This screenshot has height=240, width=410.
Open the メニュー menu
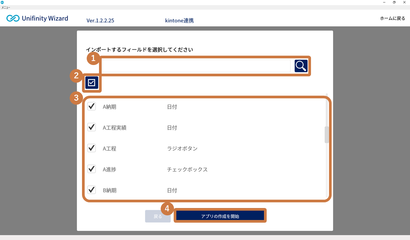(x=6, y=7)
